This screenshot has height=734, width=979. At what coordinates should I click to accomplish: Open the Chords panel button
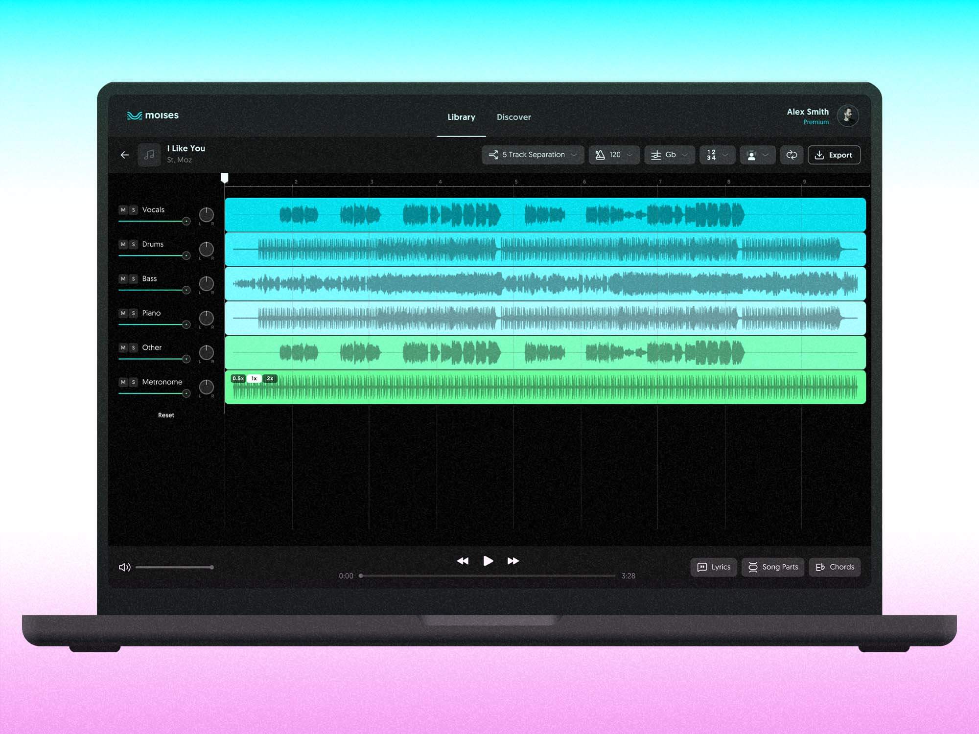coord(835,567)
